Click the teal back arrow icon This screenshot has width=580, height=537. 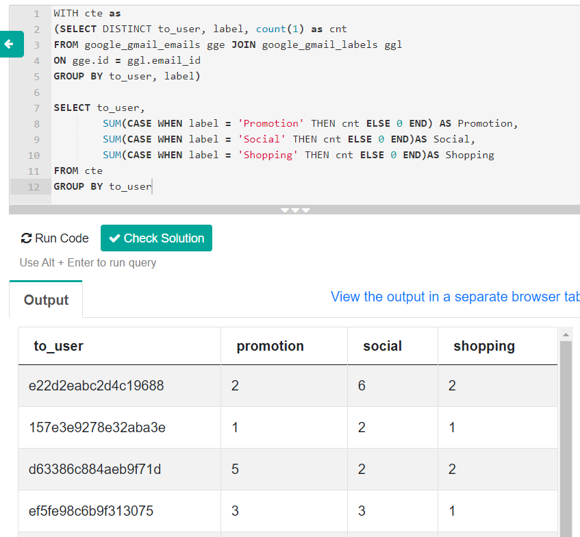click(9, 45)
